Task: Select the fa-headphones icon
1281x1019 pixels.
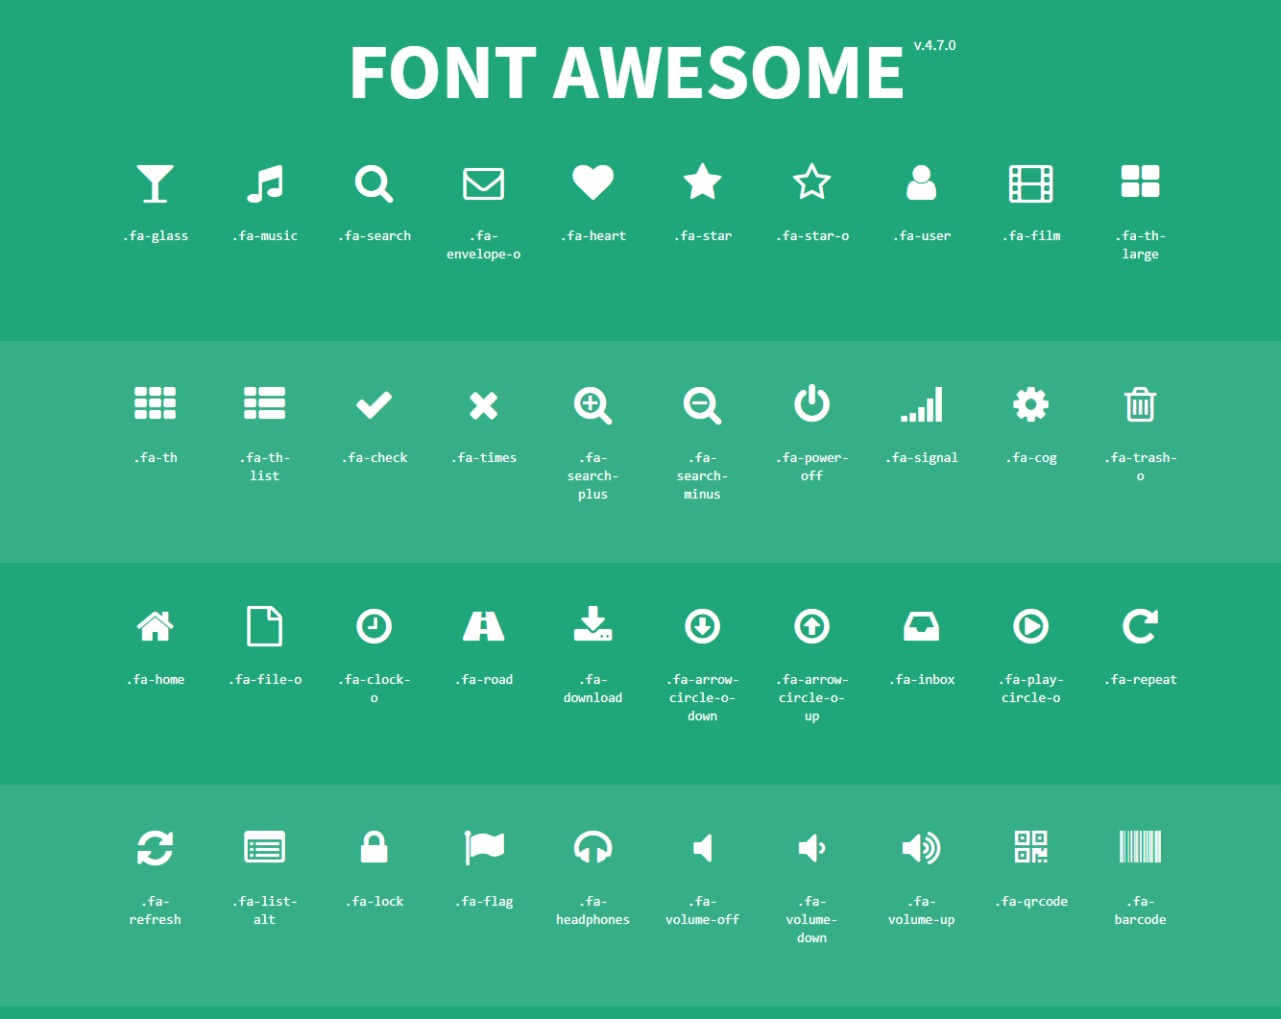Action: pos(593,848)
